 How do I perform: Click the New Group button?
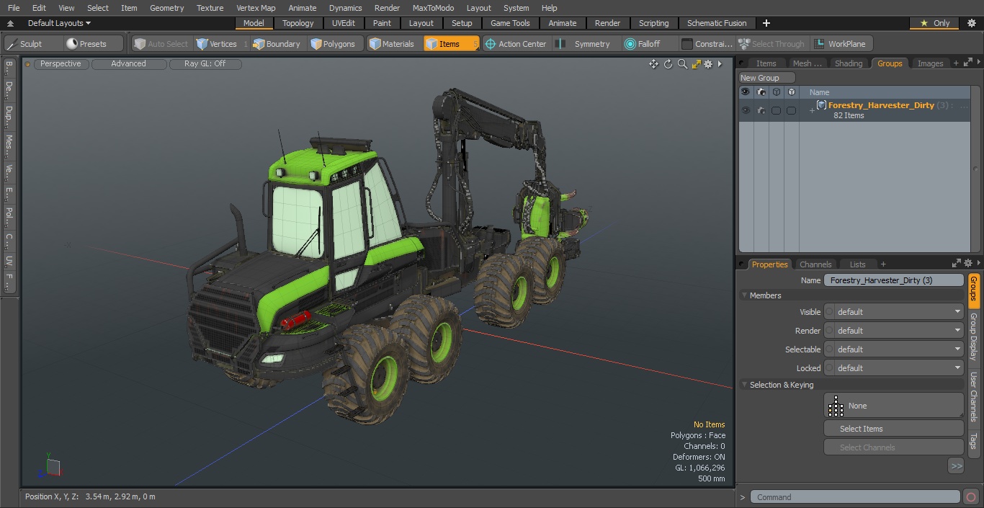766,78
